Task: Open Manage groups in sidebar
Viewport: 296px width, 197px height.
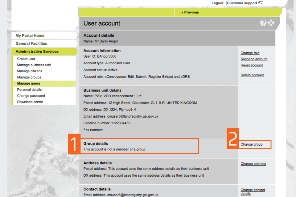Action: [x=29, y=77]
